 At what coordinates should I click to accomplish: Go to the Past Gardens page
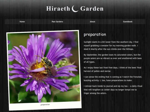[57, 22]
